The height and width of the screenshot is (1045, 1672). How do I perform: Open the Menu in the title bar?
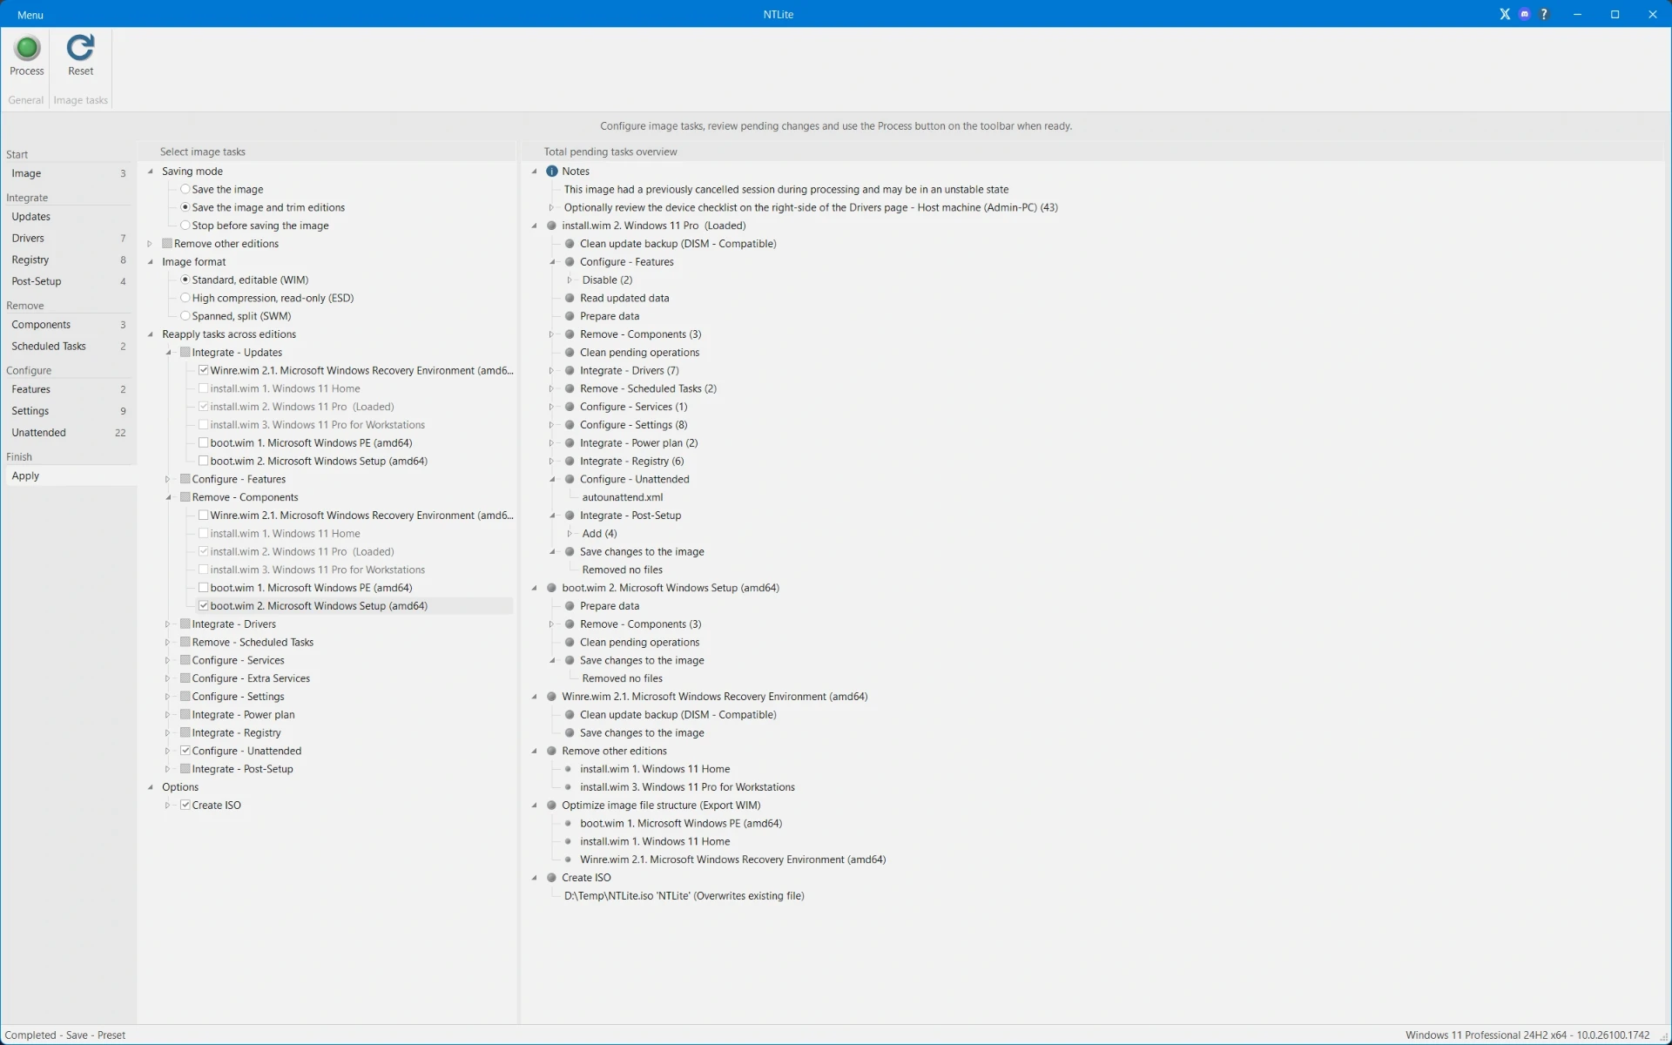pyautogui.click(x=30, y=15)
